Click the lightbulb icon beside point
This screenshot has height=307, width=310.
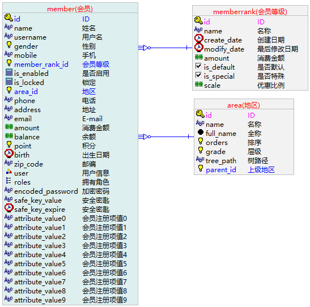tap(9, 144)
